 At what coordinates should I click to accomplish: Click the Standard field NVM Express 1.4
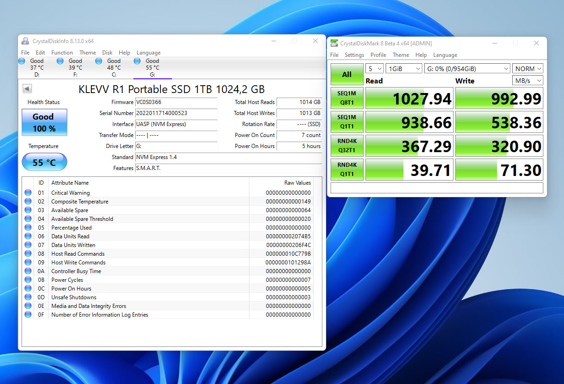[228, 157]
